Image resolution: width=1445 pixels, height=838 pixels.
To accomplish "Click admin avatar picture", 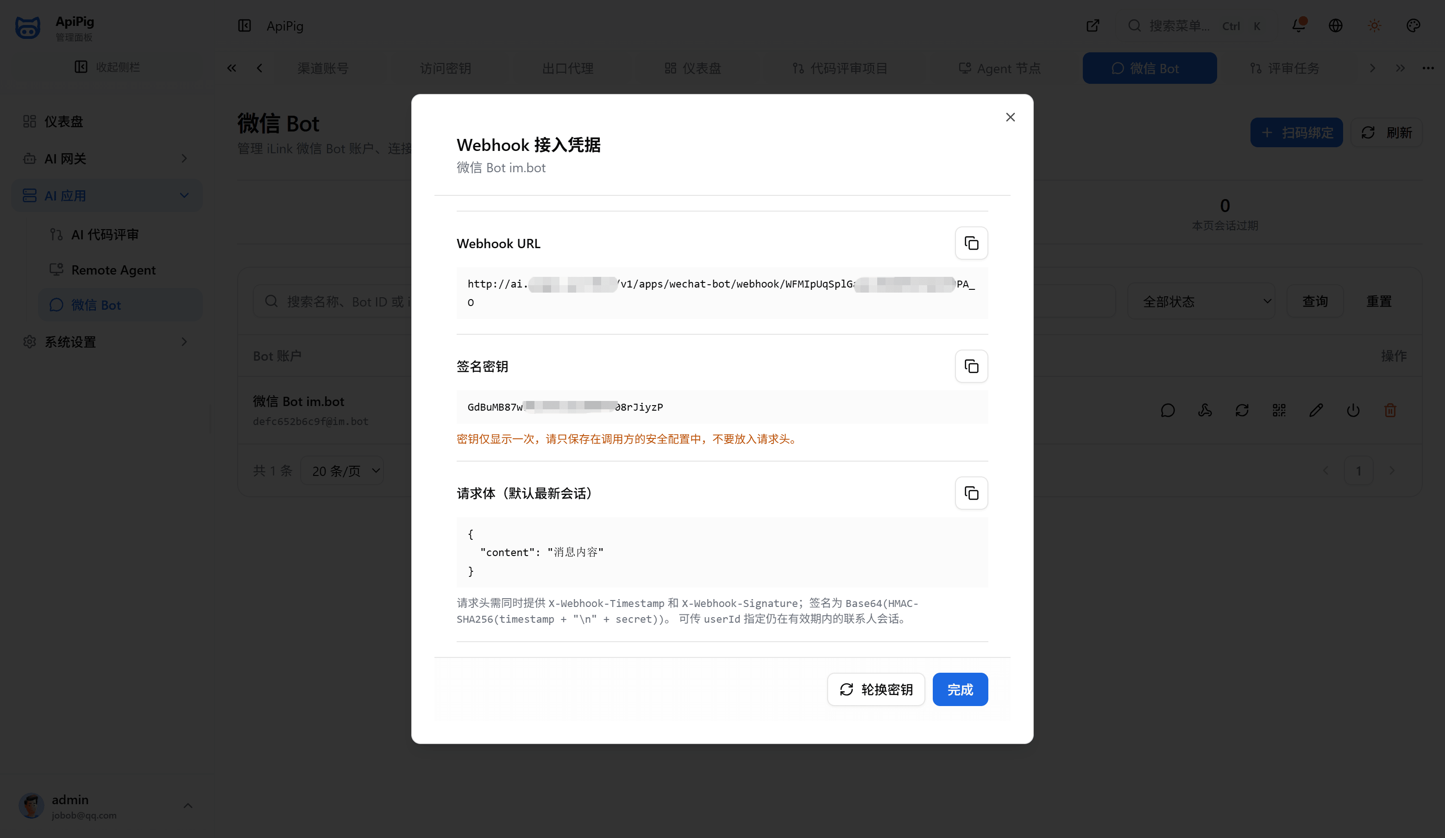I will point(31,805).
